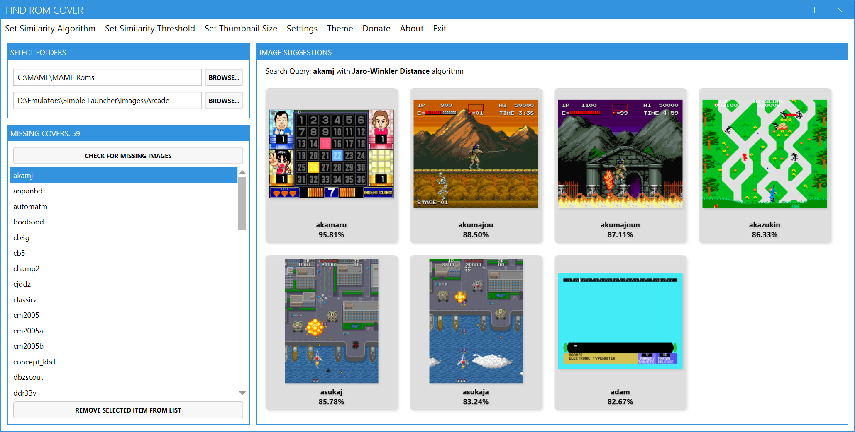Click Remove Selected Item From List
Image resolution: width=855 pixels, height=432 pixels.
[x=128, y=410]
